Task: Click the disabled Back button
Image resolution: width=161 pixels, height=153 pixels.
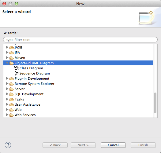Action: (55, 145)
